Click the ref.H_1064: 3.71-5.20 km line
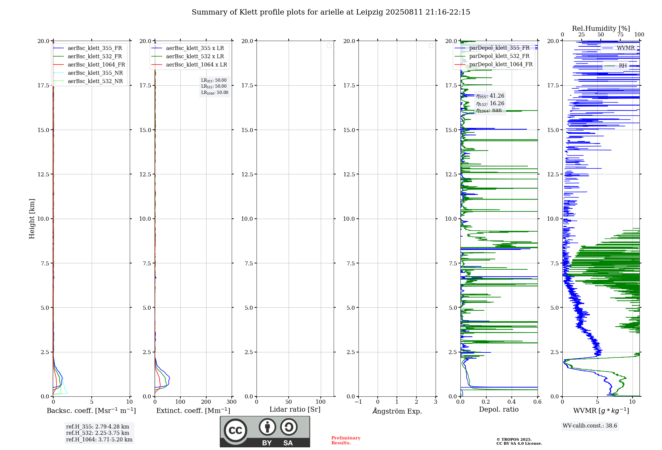 [99, 440]
